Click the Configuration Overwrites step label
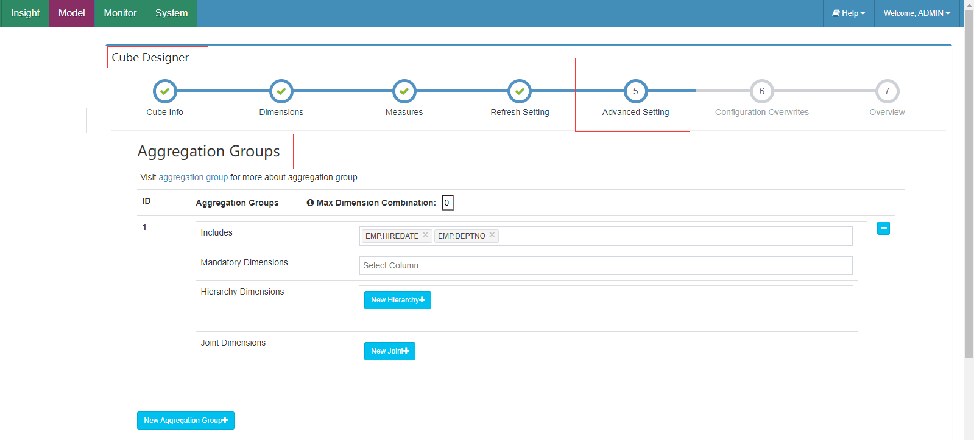 tap(761, 112)
